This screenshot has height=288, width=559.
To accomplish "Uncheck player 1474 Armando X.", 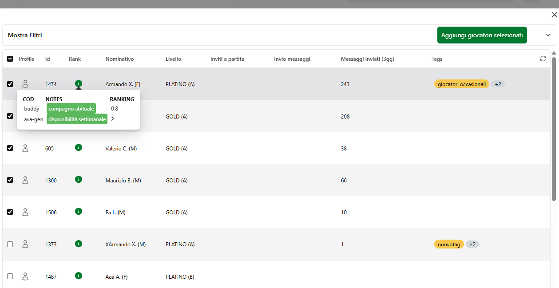I will click(x=10, y=84).
